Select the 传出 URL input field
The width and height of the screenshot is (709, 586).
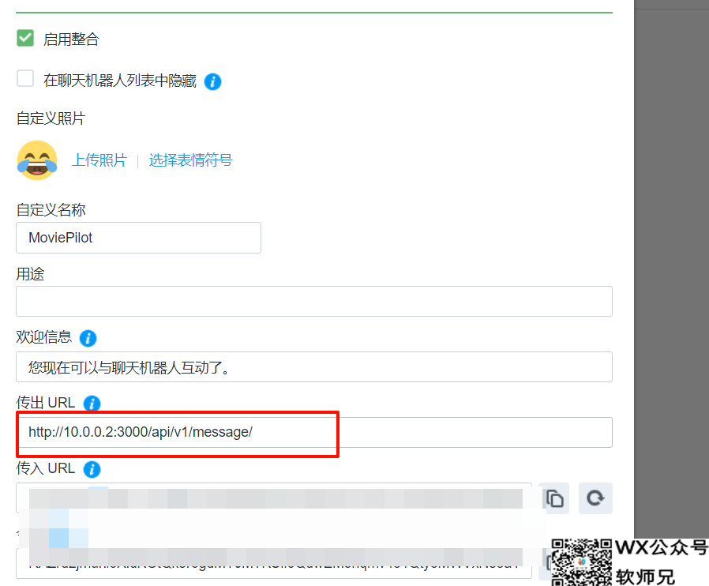point(314,432)
